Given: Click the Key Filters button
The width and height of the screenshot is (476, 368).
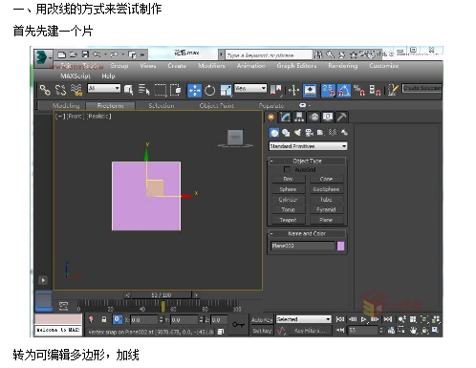Looking at the screenshot, I should pyautogui.click(x=310, y=331).
